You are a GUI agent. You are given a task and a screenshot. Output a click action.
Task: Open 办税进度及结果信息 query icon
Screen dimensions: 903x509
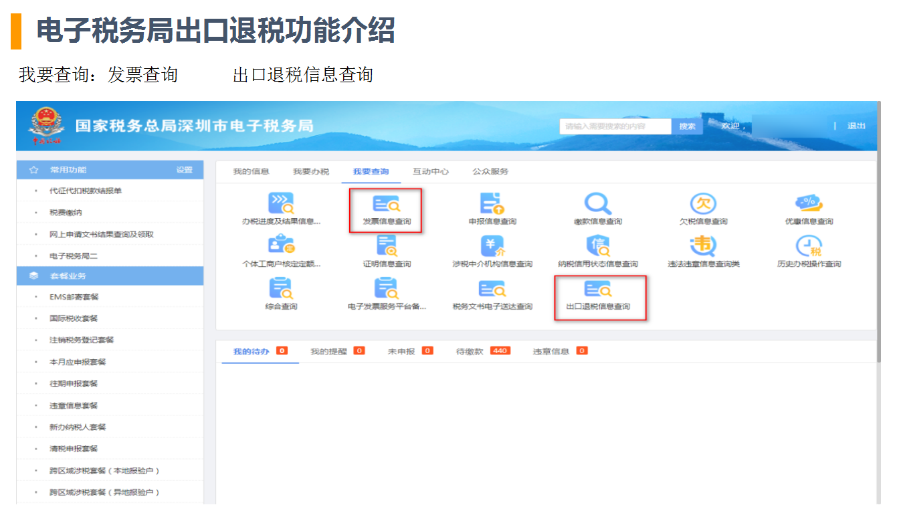(281, 203)
